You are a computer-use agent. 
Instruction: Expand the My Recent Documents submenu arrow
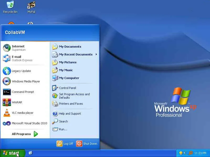click(x=96, y=54)
